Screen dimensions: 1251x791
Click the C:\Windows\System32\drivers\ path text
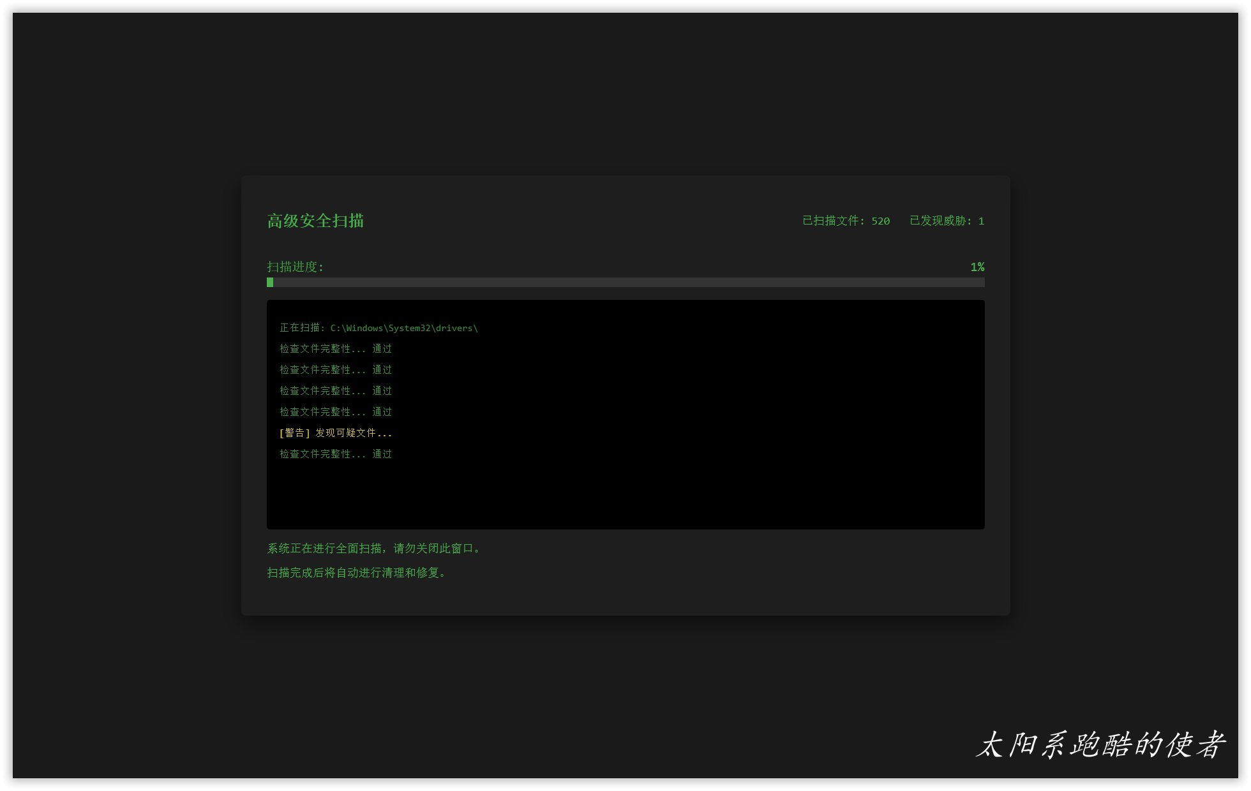point(404,328)
